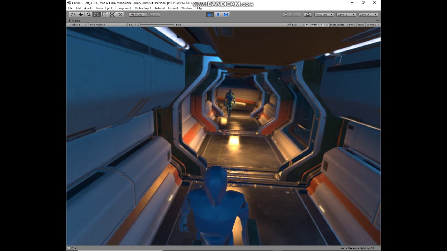Select the Rotate tool
Viewport: 447px width, 251px height.
89,14
